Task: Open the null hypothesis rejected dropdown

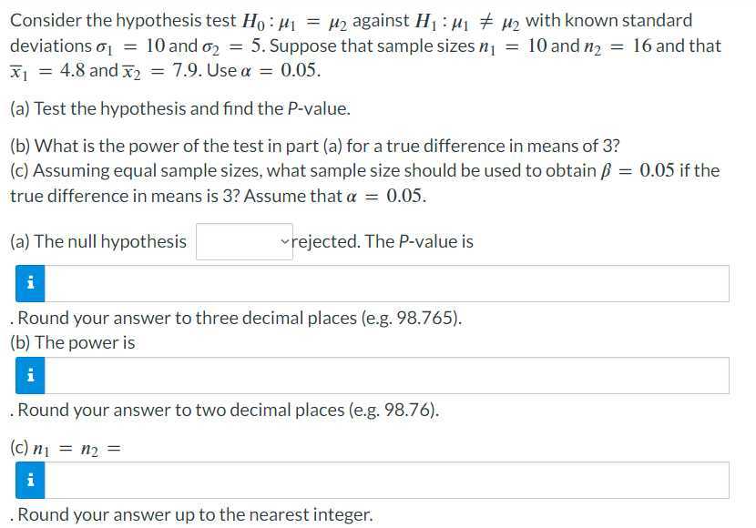Action: [244, 241]
